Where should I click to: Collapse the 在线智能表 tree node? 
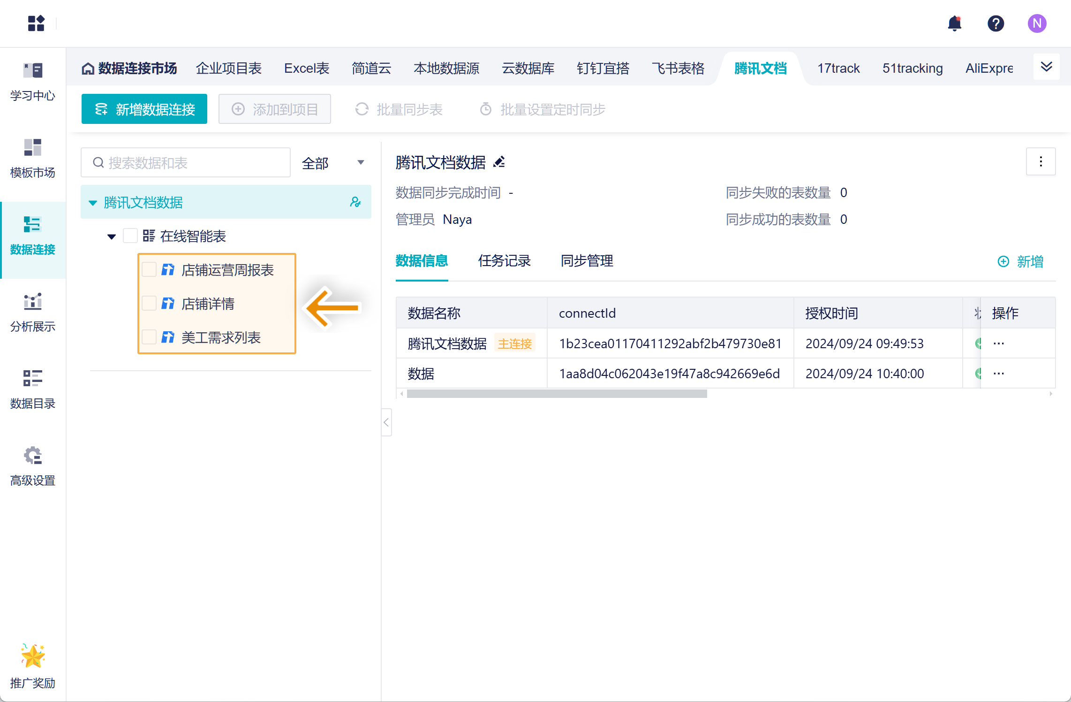pyautogui.click(x=112, y=237)
